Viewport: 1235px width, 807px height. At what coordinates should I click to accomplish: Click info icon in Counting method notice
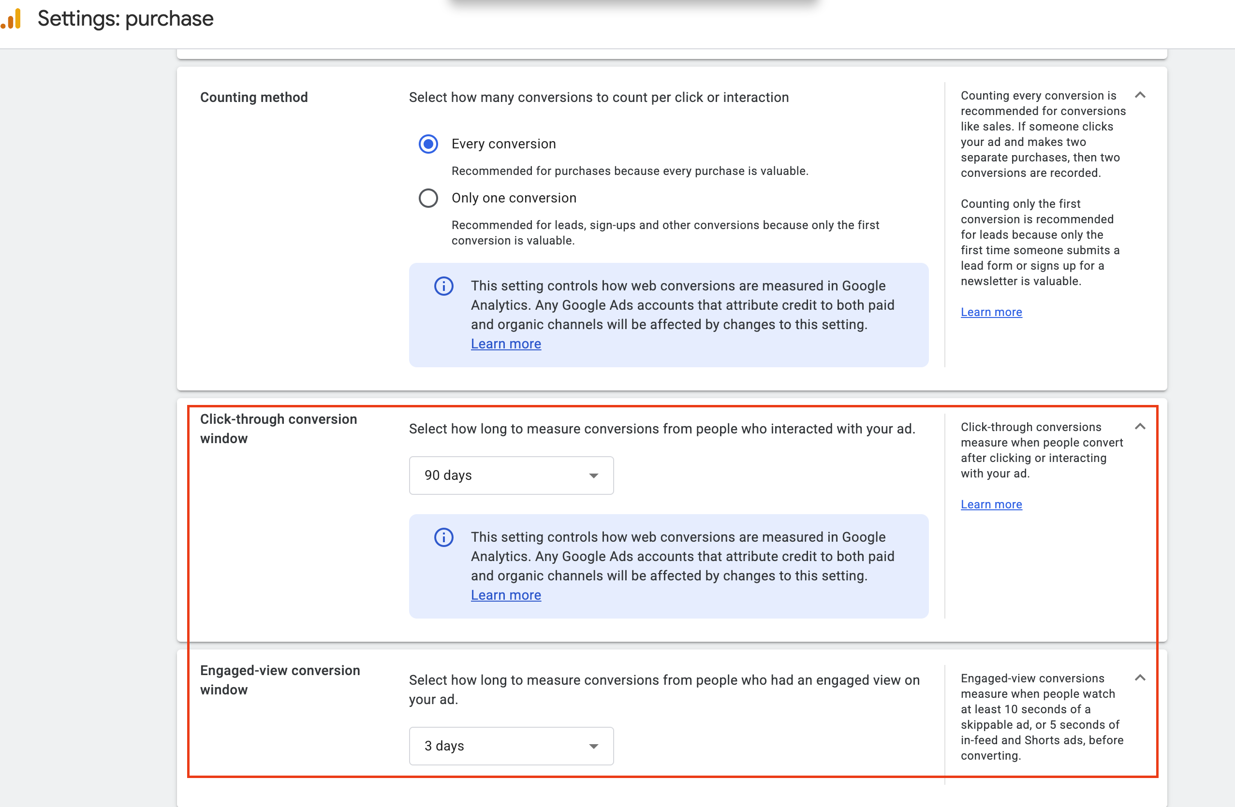(x=444, y=286)
